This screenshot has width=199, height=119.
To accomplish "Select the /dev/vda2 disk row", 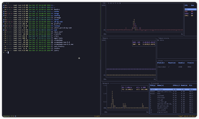I will pyautogui.click(x=177, y=67).
